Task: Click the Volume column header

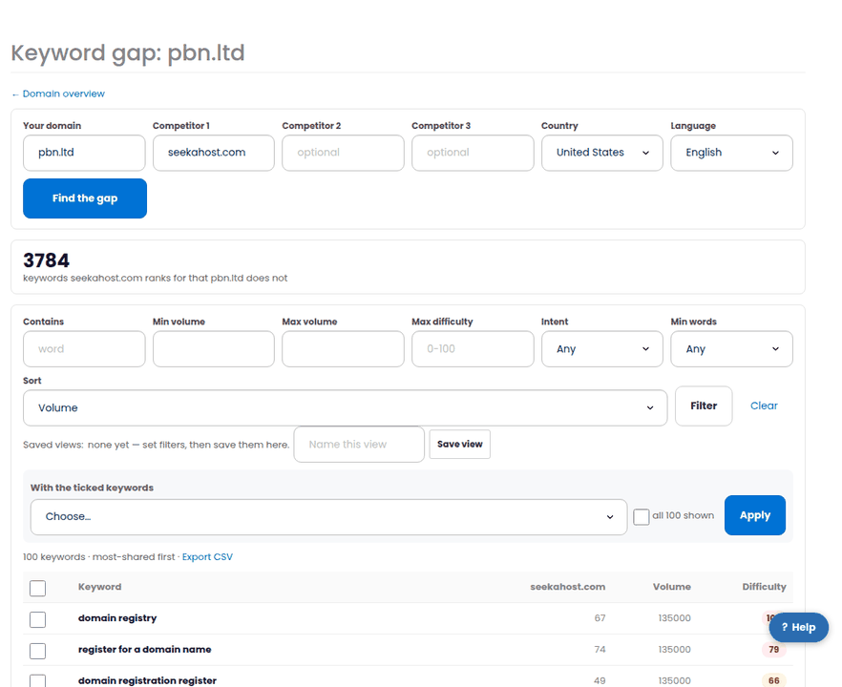Action: (x=672, y=587)
